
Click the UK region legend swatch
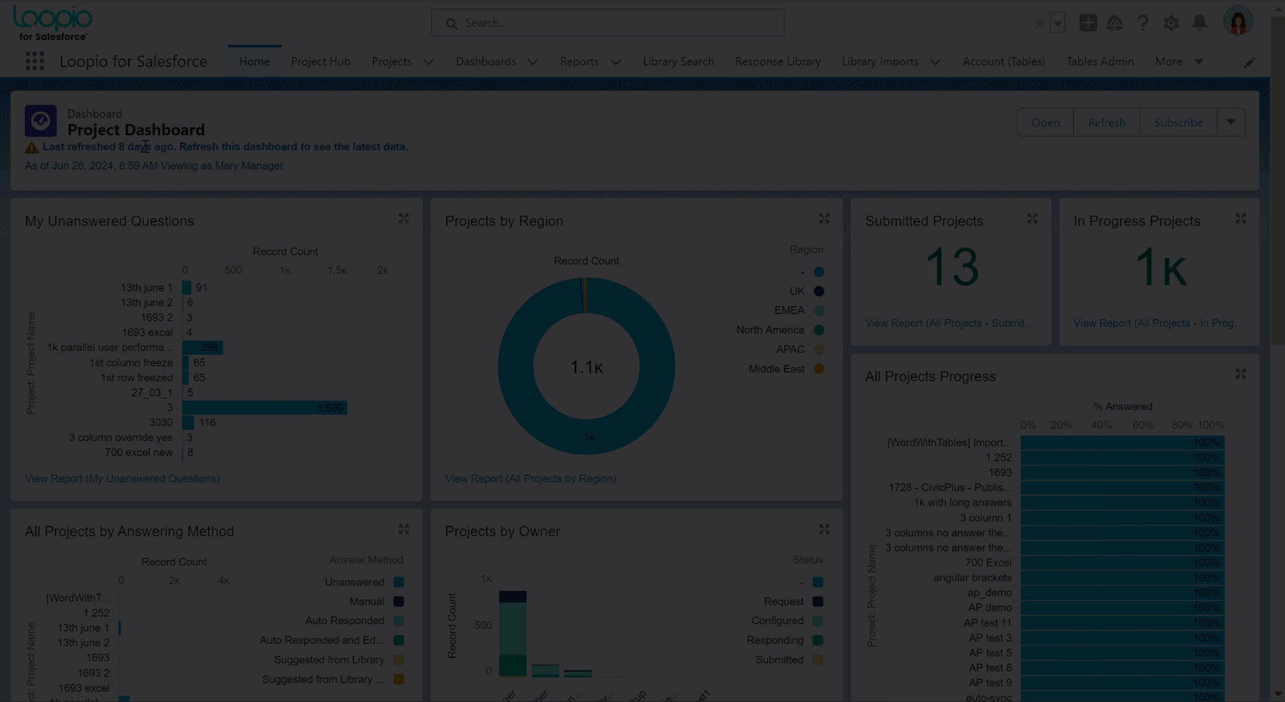[x=819, y=291]
